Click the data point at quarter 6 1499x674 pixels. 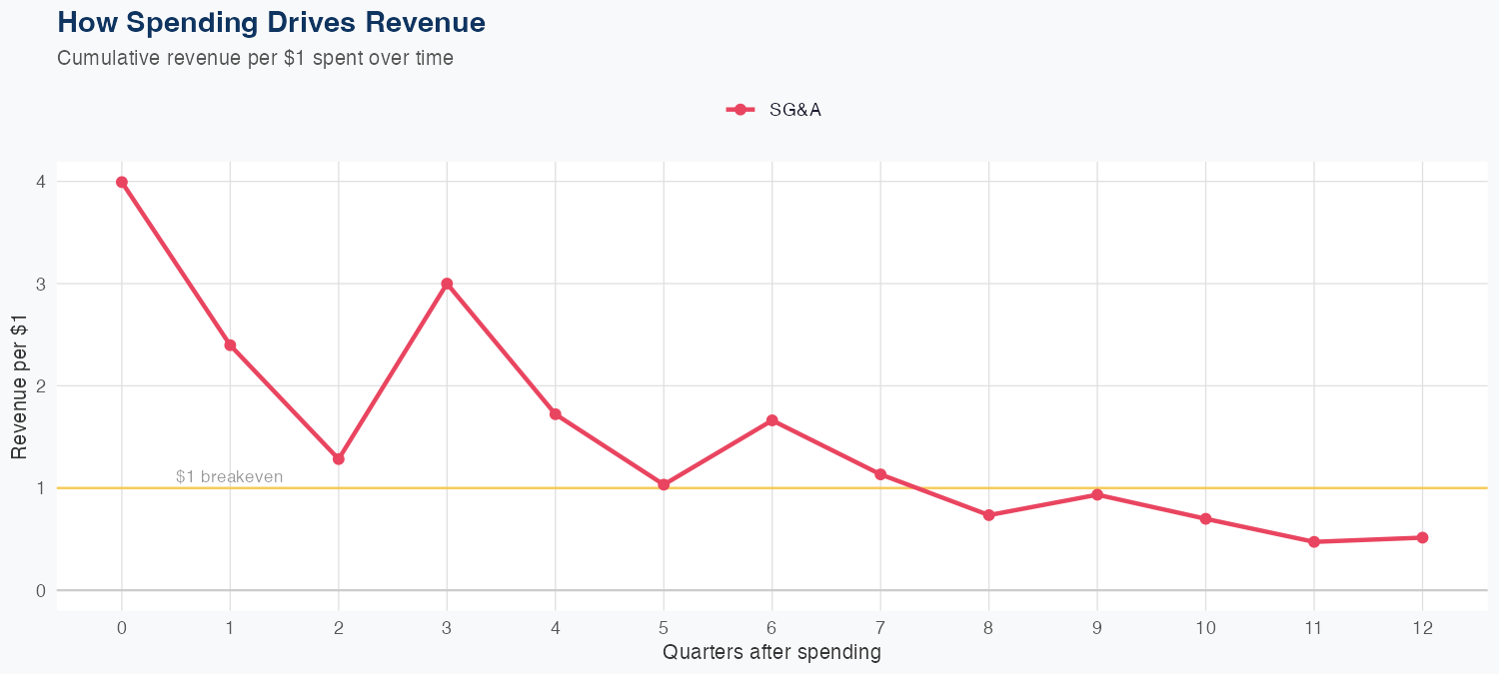point(772,420)
